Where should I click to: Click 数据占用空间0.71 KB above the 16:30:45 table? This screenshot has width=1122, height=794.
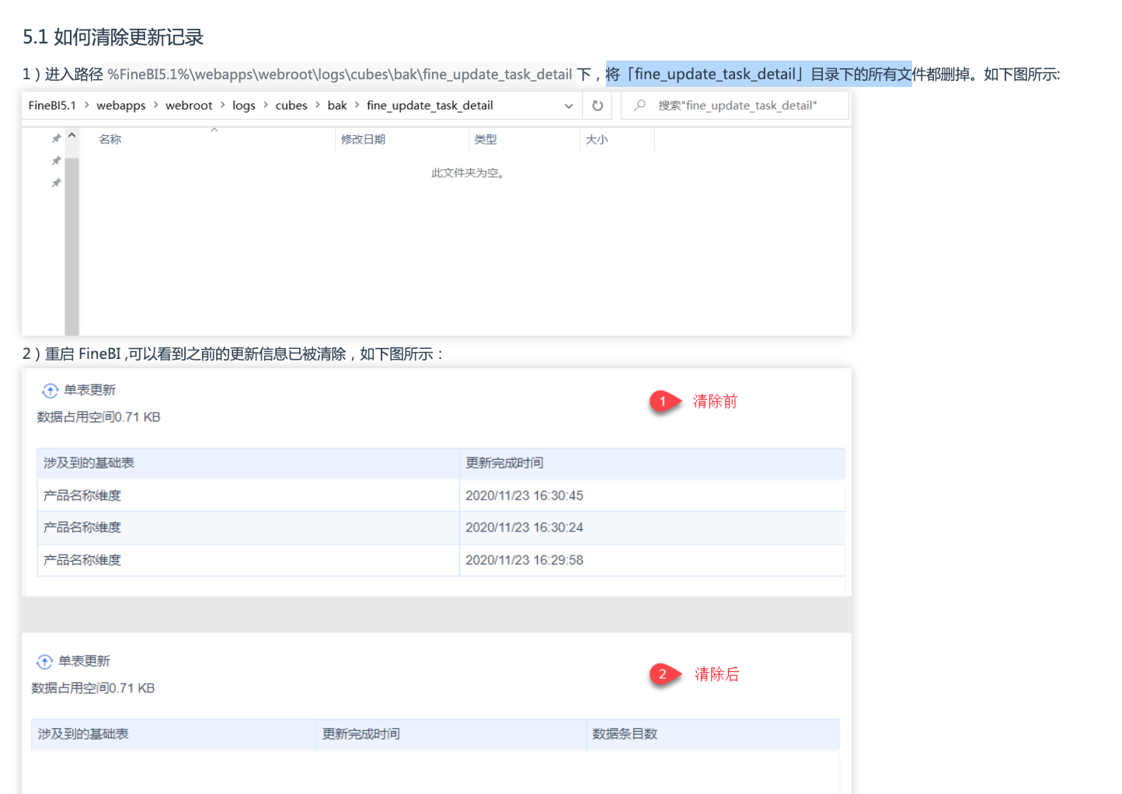coord(99,417)
